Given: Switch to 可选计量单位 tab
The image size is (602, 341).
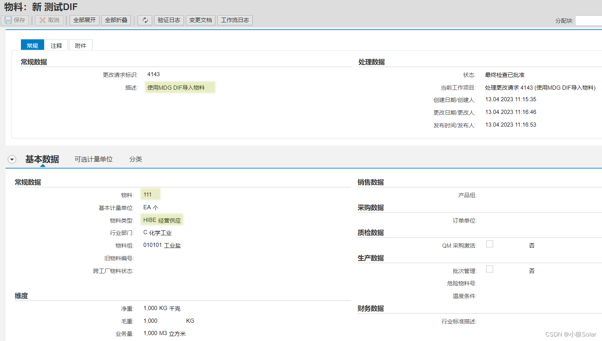Looking at the screenshot, I should (x=93, y=159).
